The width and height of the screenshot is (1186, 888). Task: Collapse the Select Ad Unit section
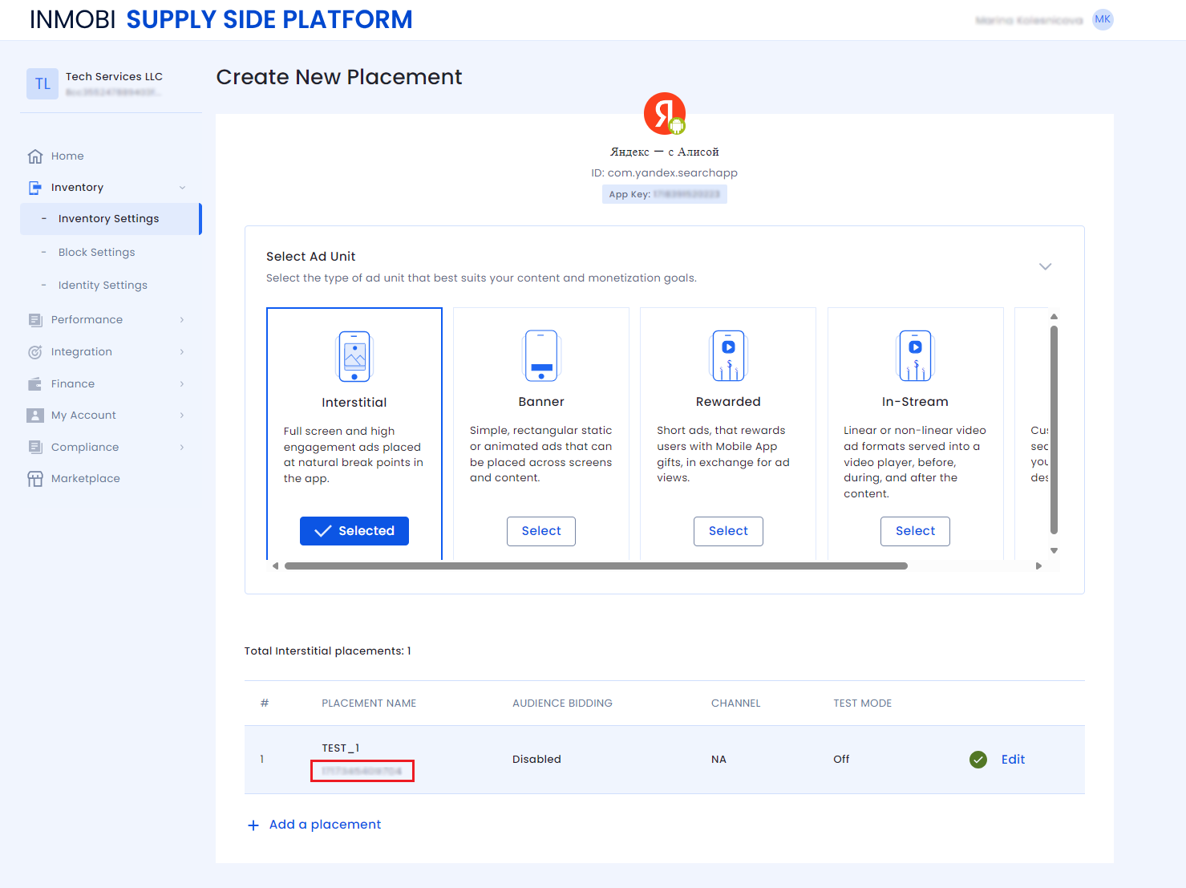click(x=1045, y=266)
